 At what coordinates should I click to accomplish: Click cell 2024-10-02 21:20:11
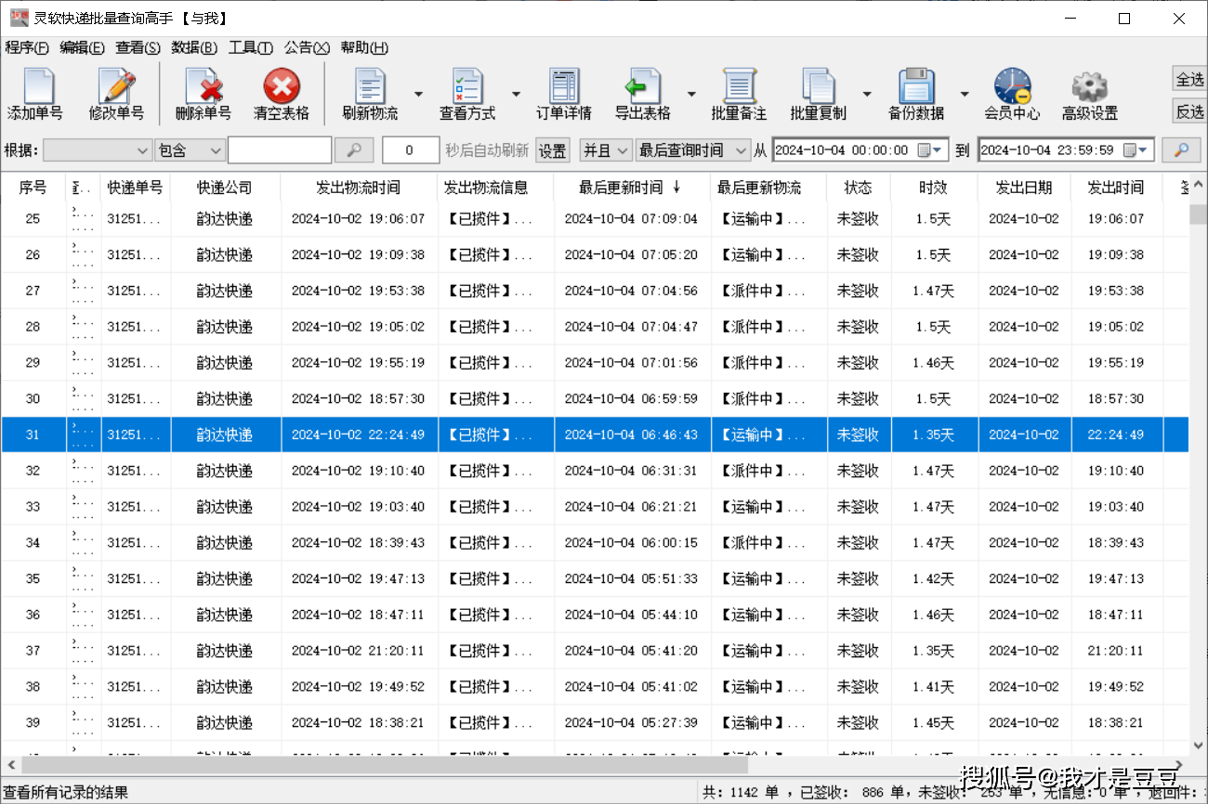358,651
